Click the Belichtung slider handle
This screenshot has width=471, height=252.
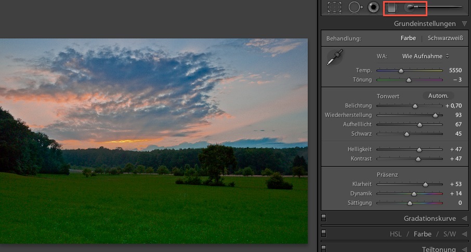(x=415, y=106)
